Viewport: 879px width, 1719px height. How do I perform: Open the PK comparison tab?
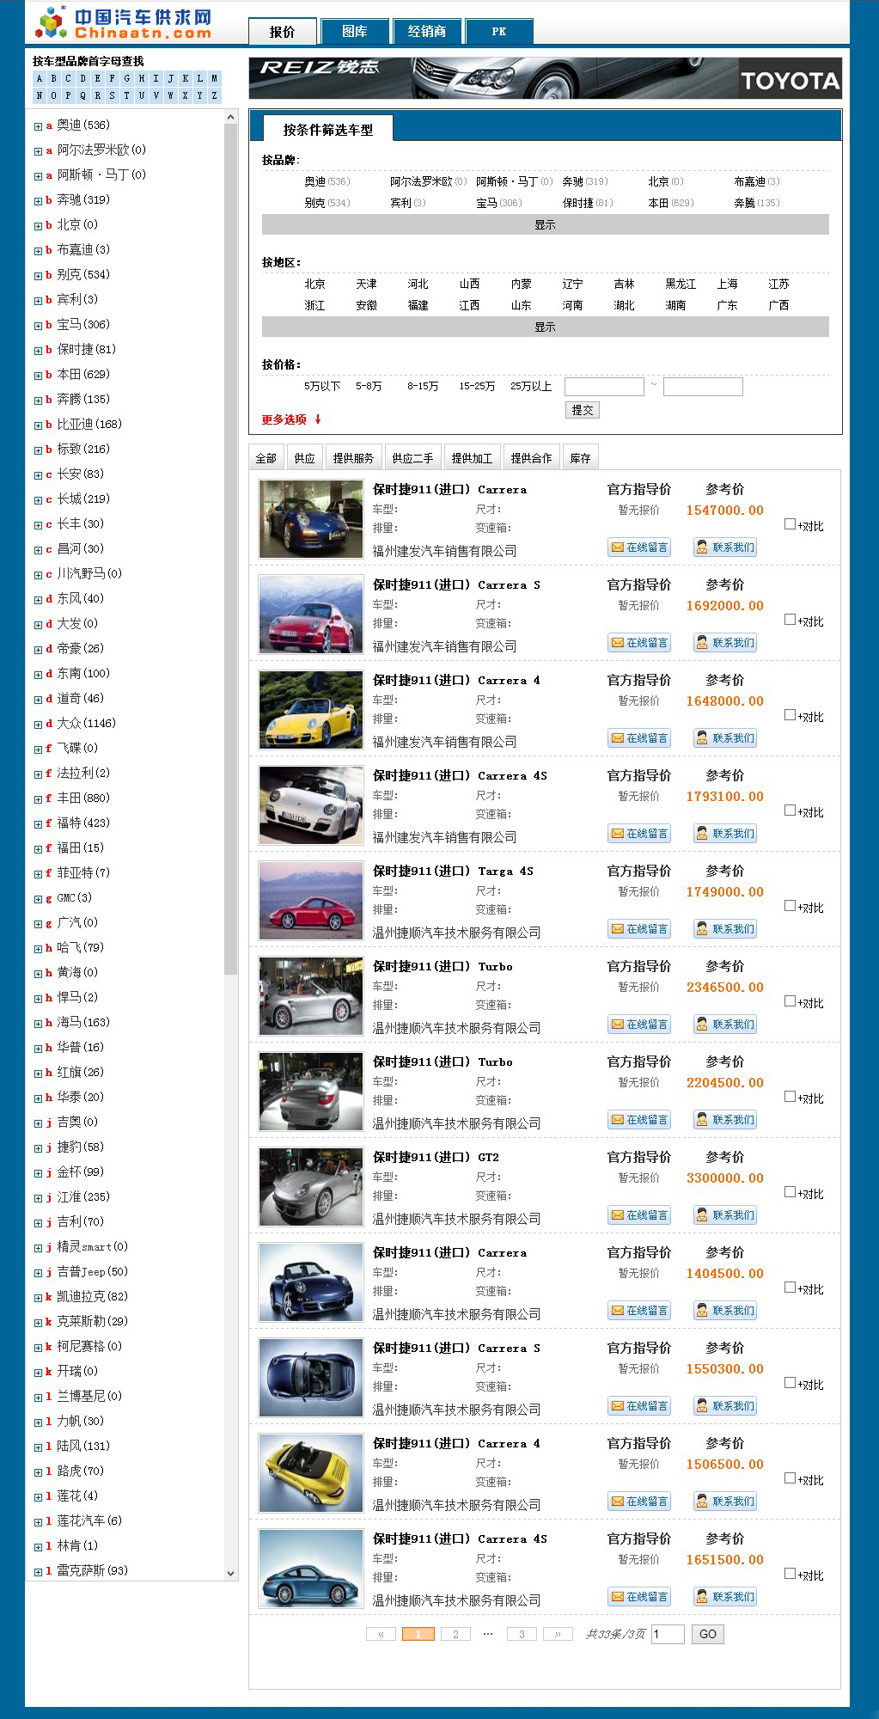[x=499, y=31]
